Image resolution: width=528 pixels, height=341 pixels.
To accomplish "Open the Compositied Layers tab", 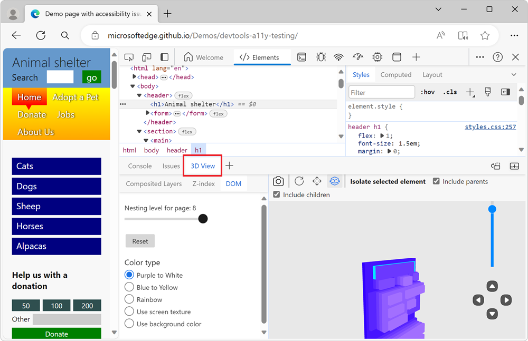I will click(153, 183).
